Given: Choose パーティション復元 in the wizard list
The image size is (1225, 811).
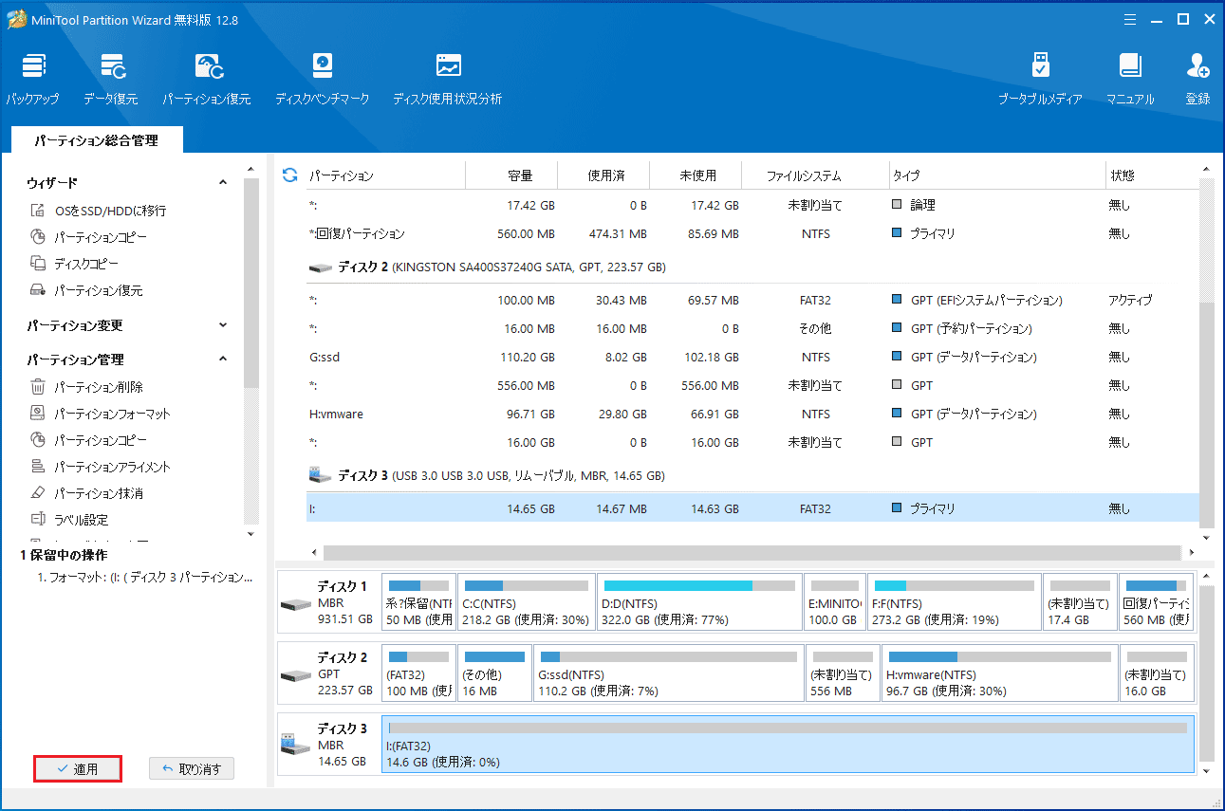Looking at the screenshot, I should point(98,290).
